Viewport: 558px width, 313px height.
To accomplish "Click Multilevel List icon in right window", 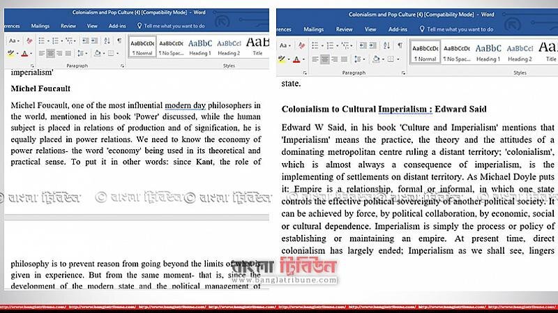I will point(345,45).
